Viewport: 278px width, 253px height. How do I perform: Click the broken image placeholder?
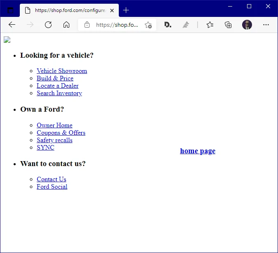tap(7, 40)
